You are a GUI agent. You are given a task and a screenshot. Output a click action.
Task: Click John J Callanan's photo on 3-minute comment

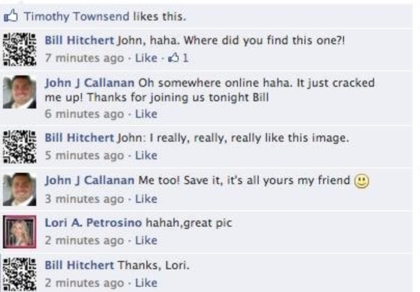[x=20, y=189]
